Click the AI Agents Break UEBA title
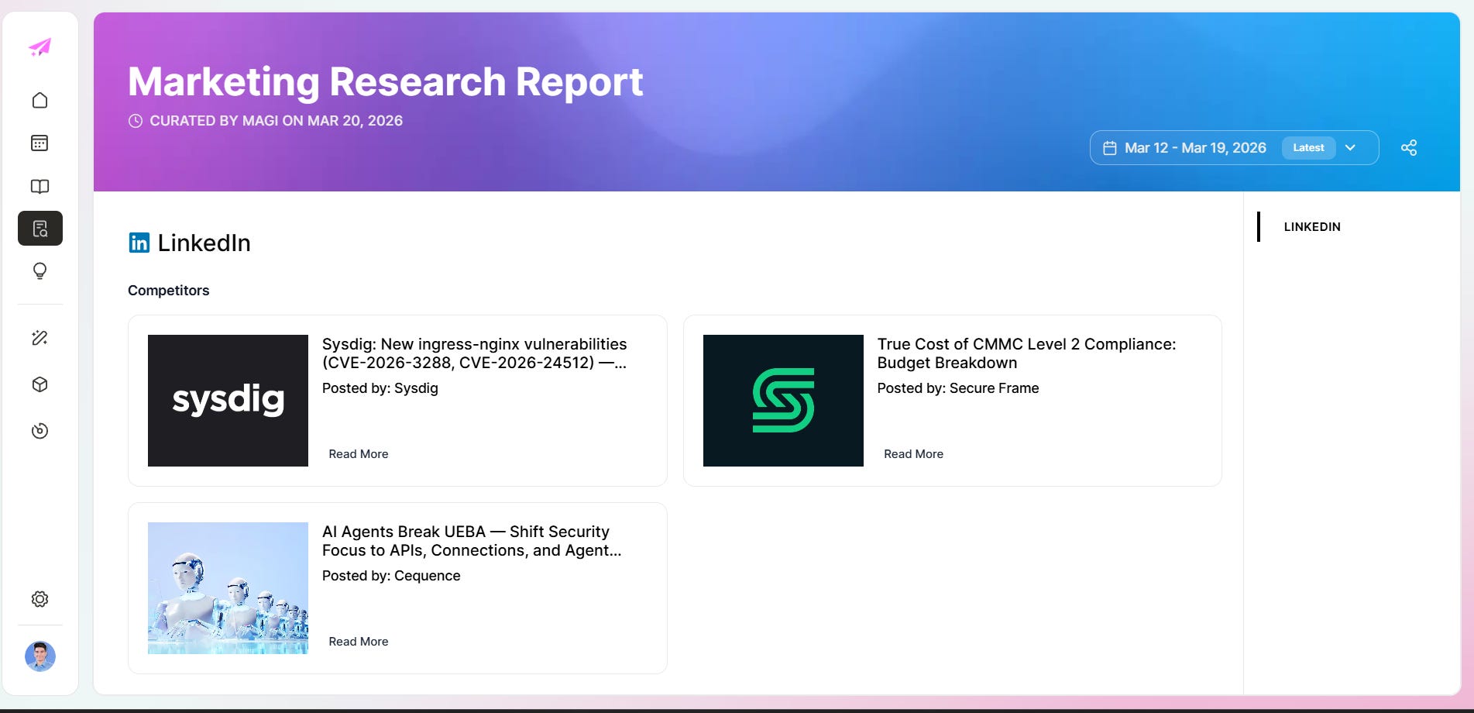This screenshot has width=1474, height=713. point(472,541)
